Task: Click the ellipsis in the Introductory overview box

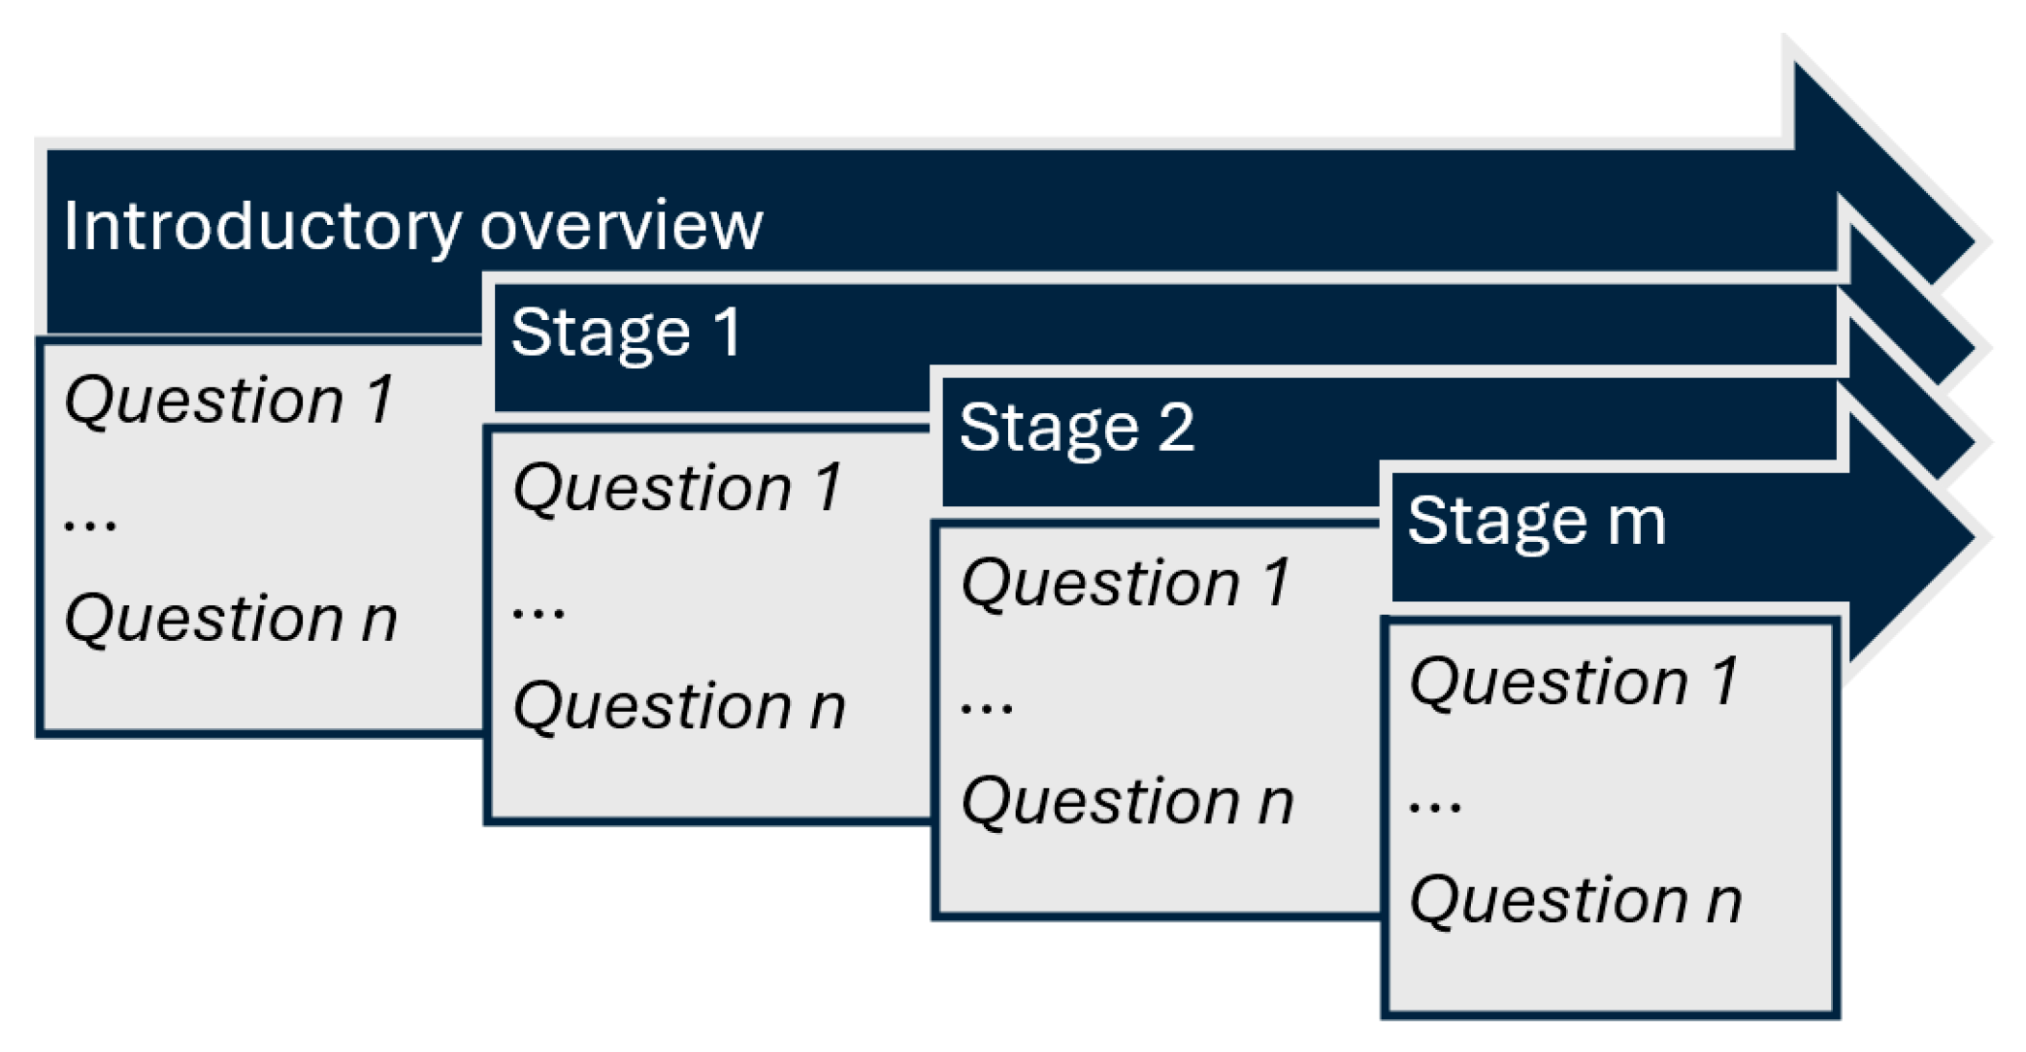Action: pyautogui.click(x=90, y=524)
